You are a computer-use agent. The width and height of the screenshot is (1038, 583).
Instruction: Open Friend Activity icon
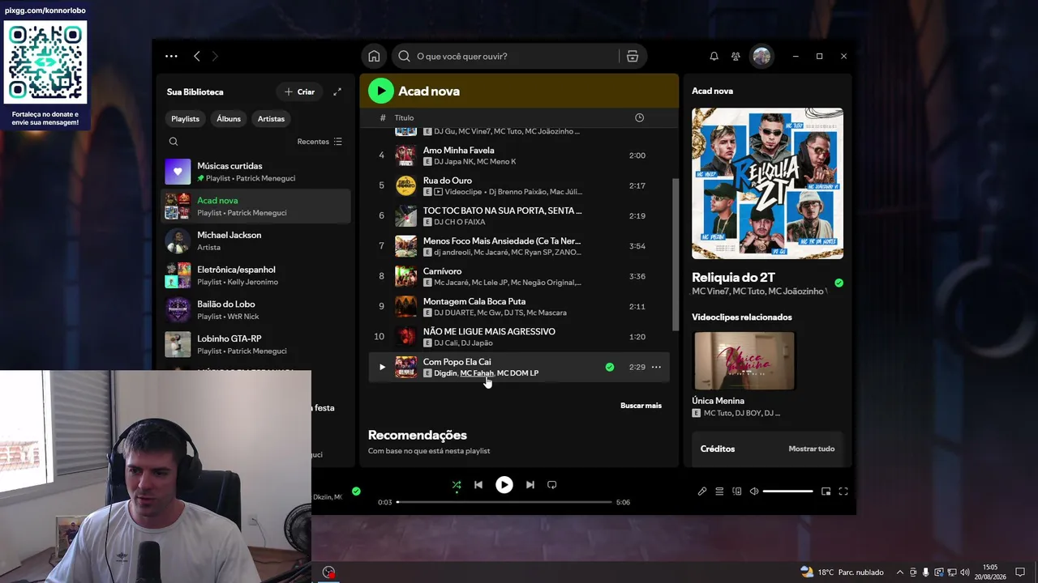(736, 56)
